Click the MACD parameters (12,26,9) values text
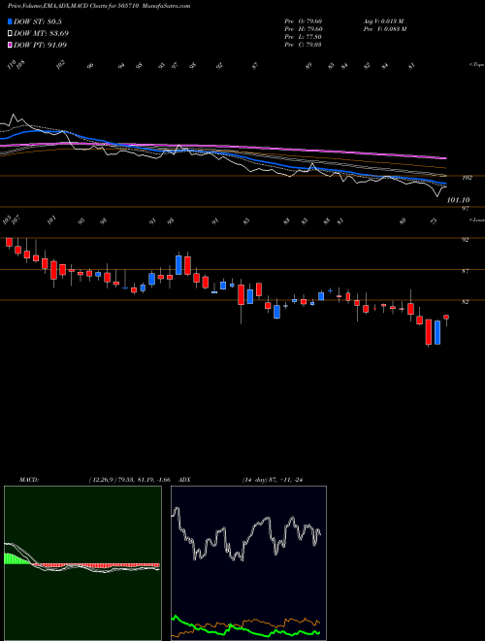This screenshot has width=485, height=641. pyautogui.click(x=129, y=480)
